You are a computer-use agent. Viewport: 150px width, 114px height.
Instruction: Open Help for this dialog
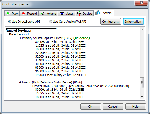(136, 107)
